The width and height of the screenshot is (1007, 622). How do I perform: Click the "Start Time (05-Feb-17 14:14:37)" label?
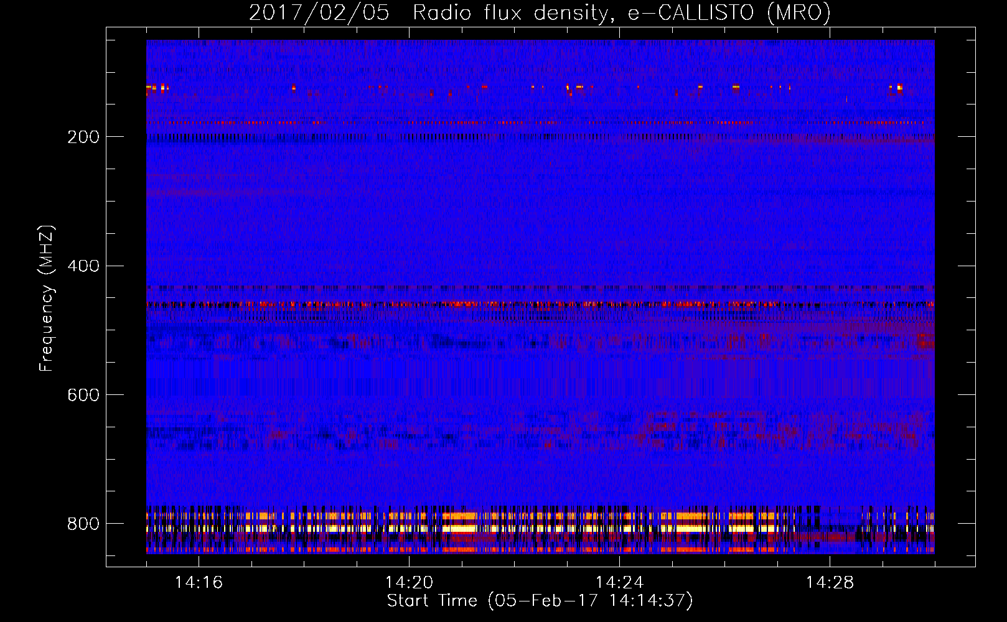coord(540,601)
